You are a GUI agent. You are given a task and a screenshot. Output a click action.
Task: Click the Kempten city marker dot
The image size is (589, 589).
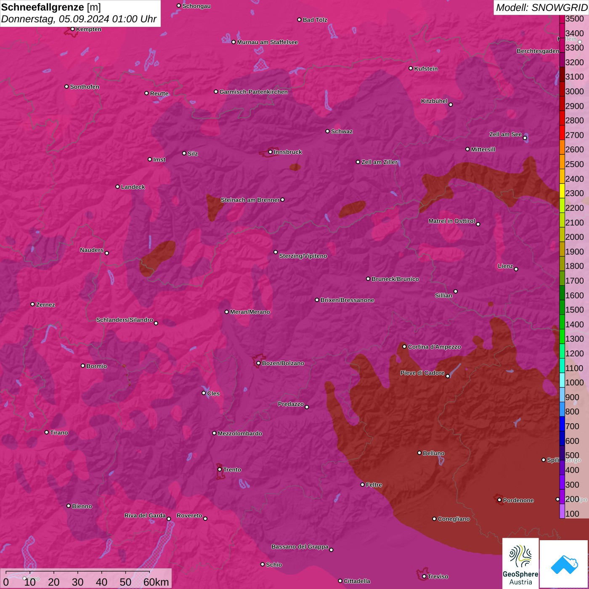pyautogui.click(x=72, y=29)
